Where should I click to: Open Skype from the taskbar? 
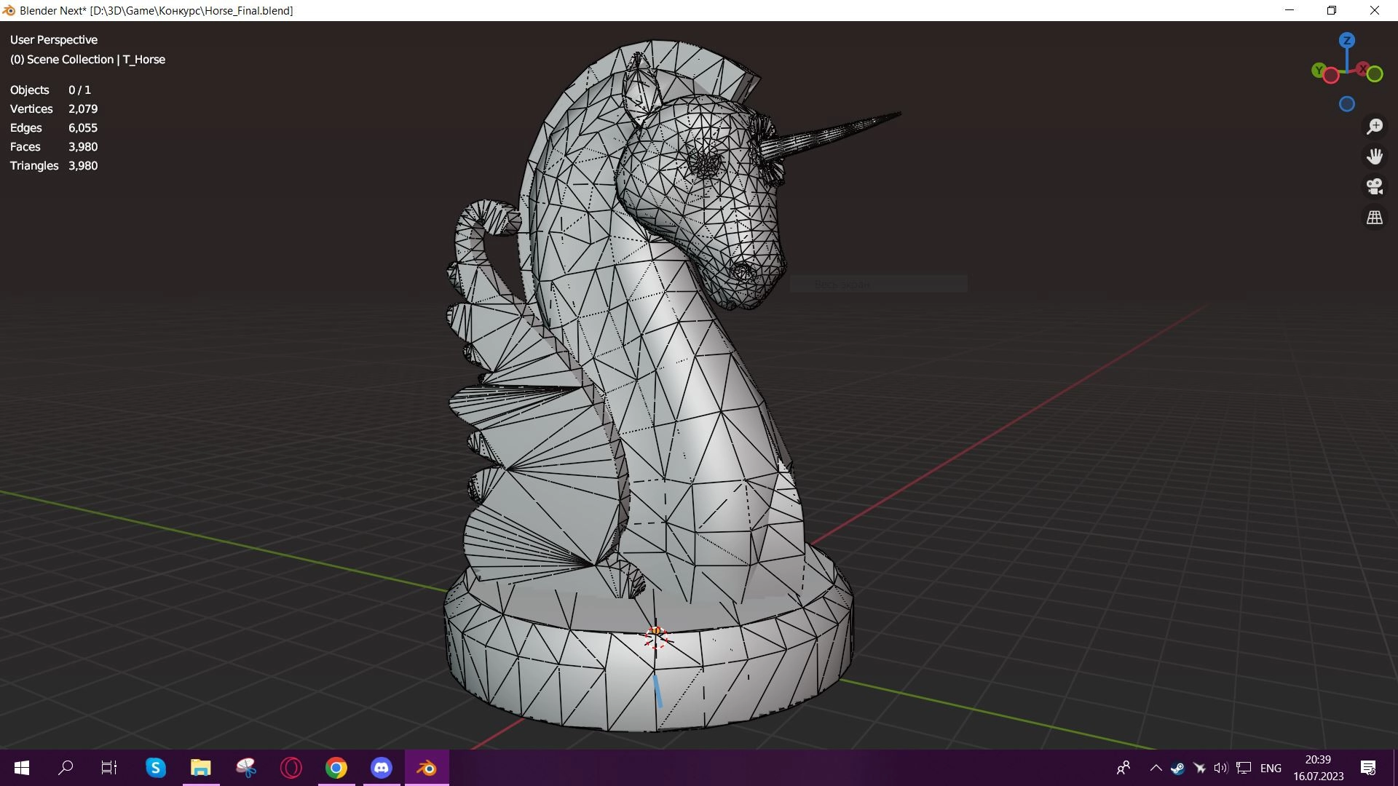coord(156,768)
